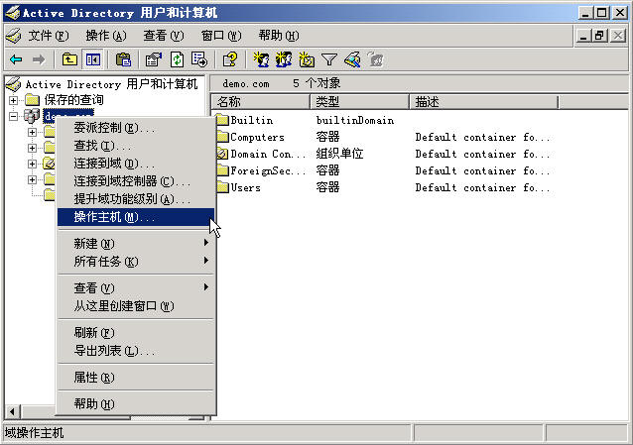Select the Users container in list

pos(245,187)
